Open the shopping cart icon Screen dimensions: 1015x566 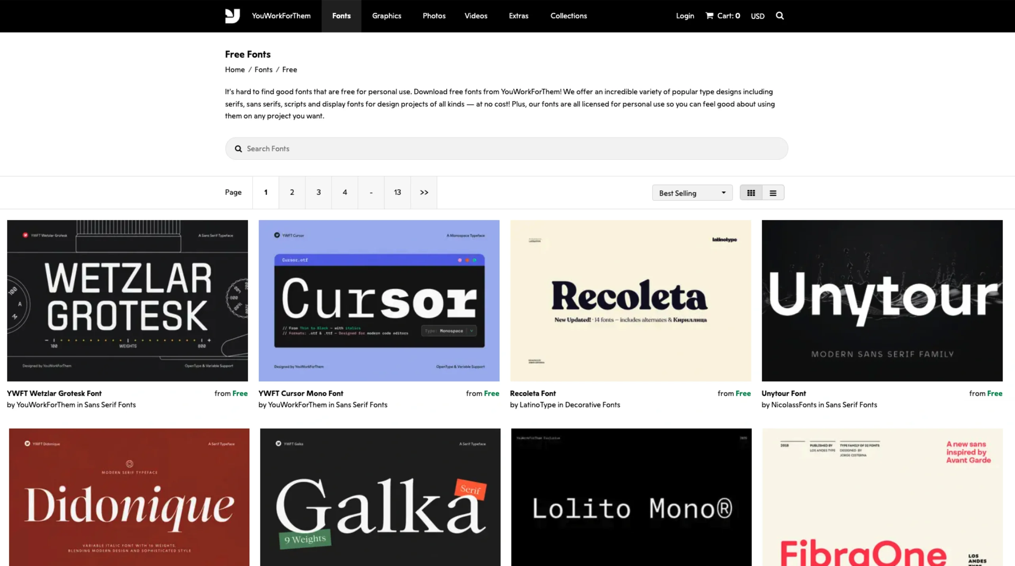pos(710,15)
